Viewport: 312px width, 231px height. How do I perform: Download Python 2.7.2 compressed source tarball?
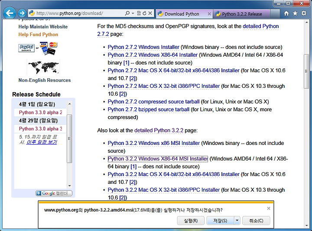pyautogui.click(x=153, y=102)
